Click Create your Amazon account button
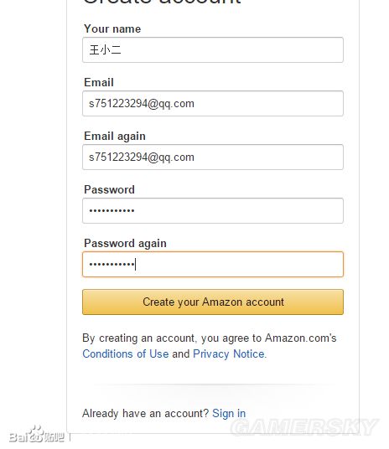This screenshot has width=389, height=449. (213, 302)
